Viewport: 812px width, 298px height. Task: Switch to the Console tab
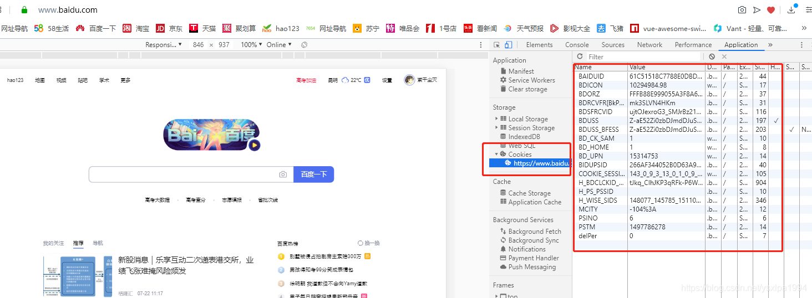pyautogui.click(x=577, y=45)
